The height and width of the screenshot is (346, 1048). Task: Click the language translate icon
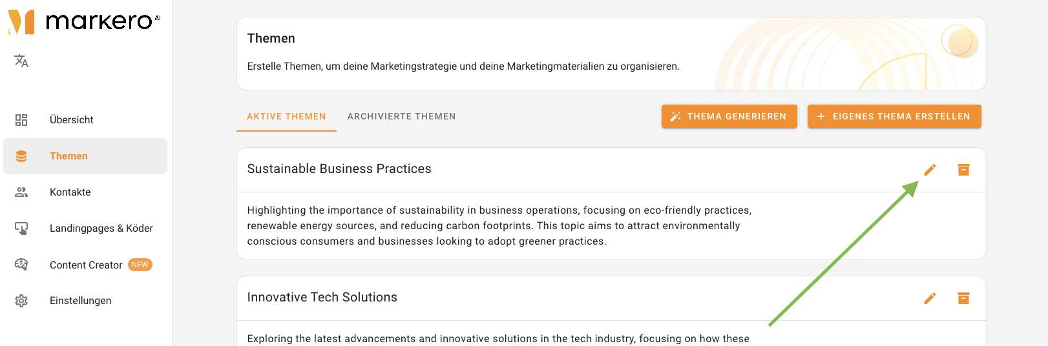click(x=21, y=61)
